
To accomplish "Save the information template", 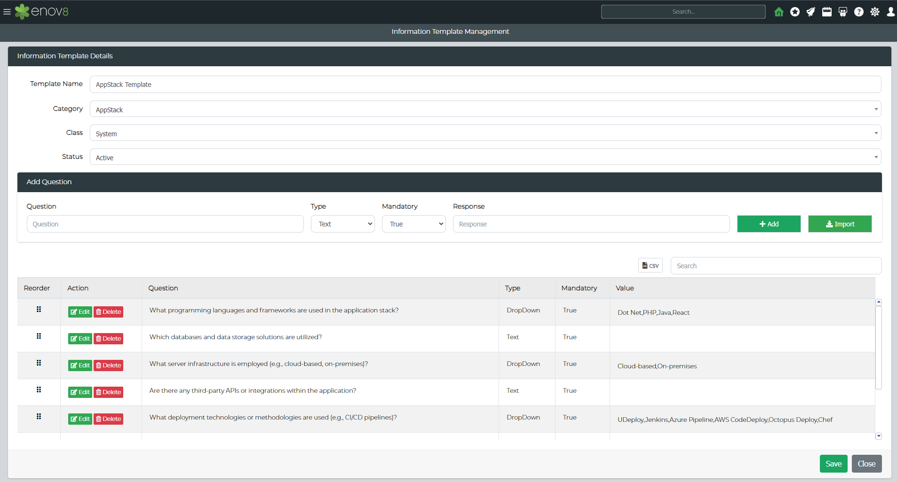I will pos(833,464).
